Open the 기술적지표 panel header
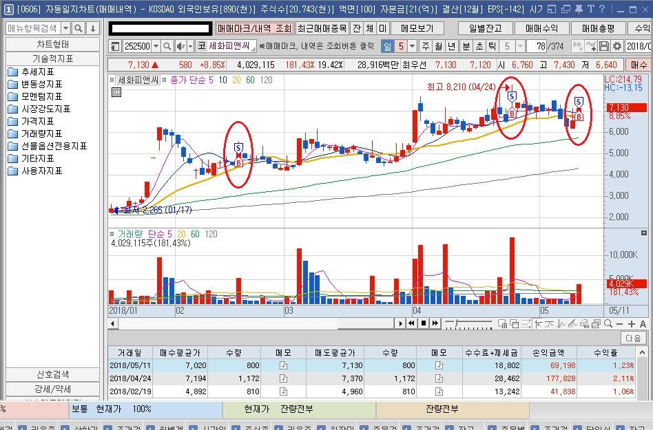The width and height of the screenshot is (653, 430). tap(53, 58)
